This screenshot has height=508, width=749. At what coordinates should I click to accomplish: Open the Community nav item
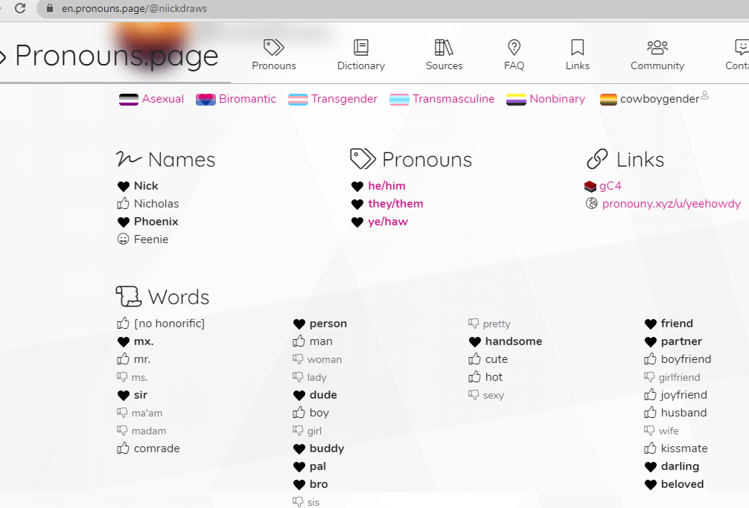pyautogui.click(x=657, y=55)
